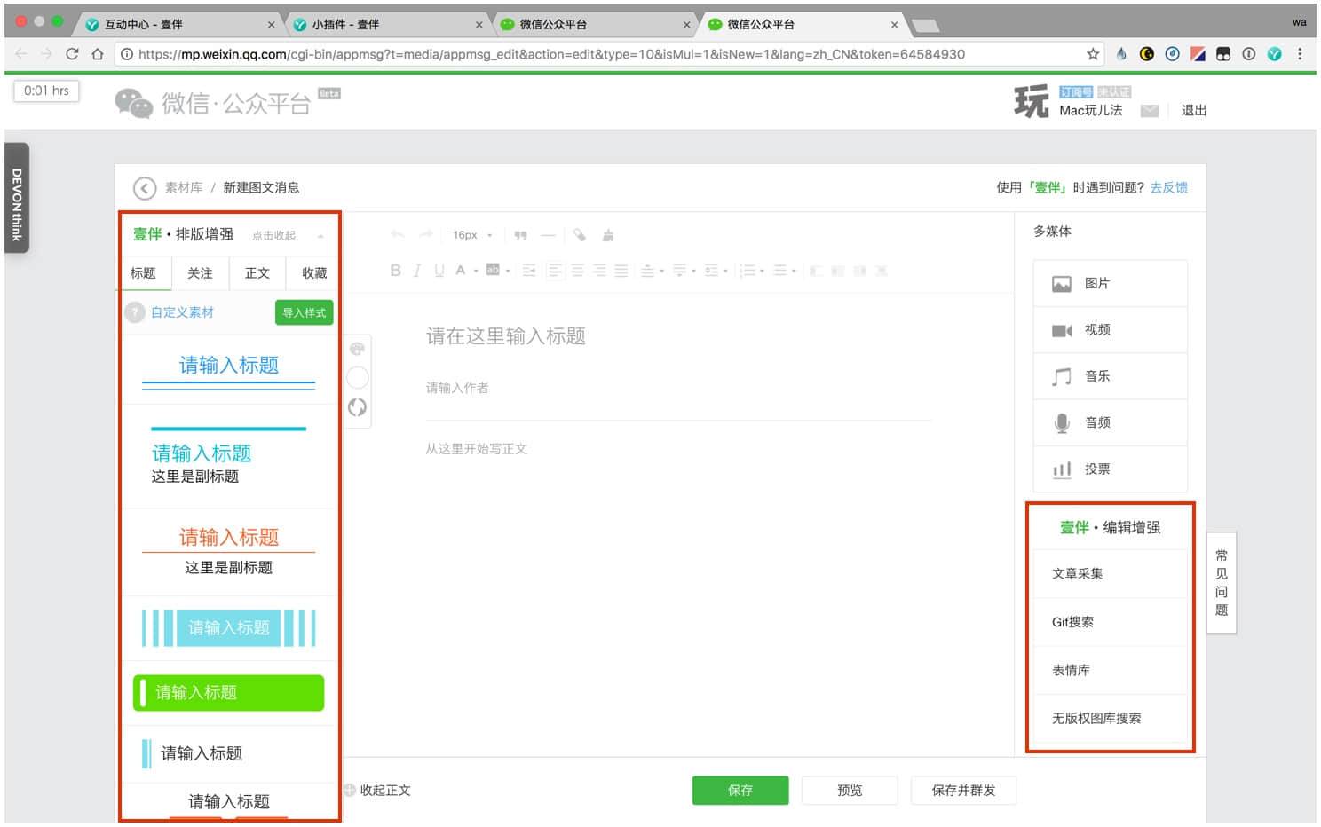
Task: Insert 投票 from the multimedia panel
Action: pos(1110,469)
